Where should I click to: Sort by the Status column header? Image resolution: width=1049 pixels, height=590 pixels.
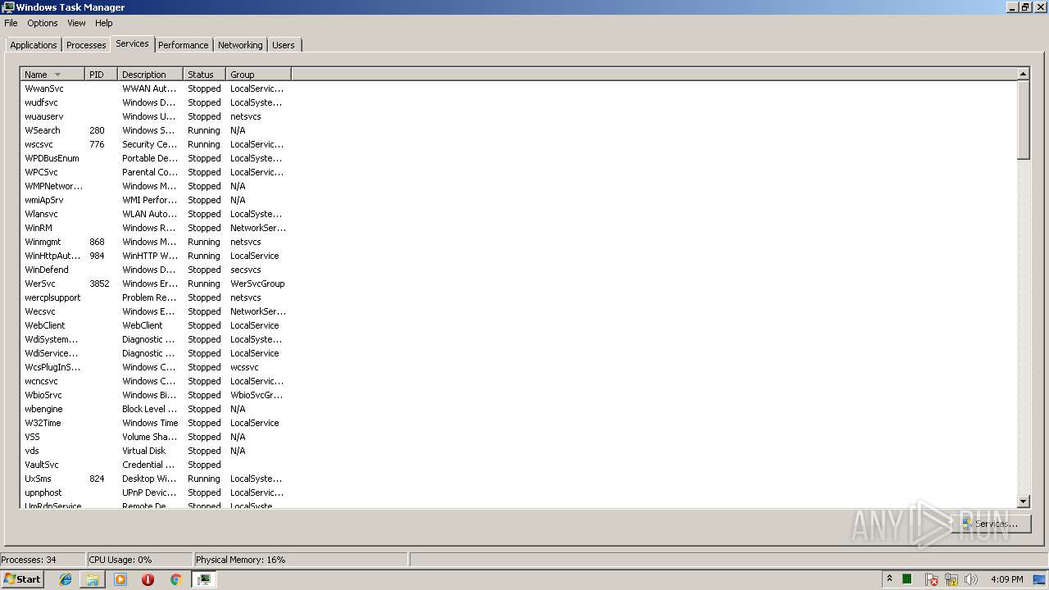pyautogui.click(x=204, y=75)
